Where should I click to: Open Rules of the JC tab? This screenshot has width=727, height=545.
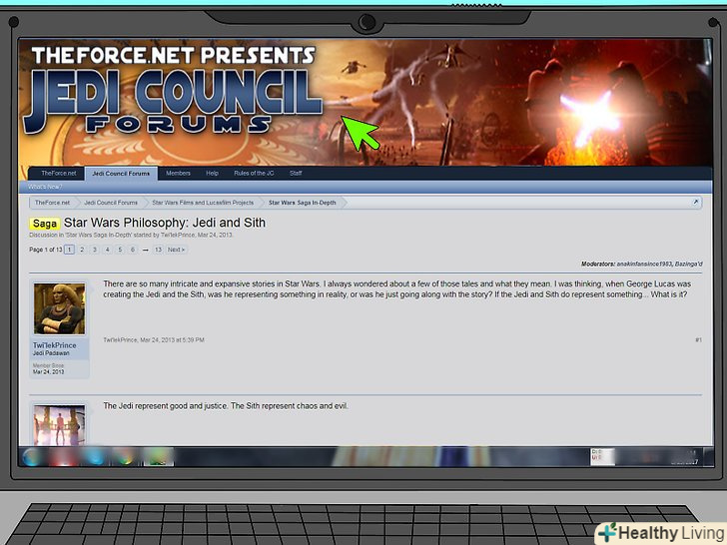[x=254, y=174]
